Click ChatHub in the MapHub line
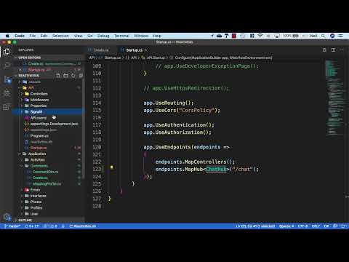The width and height of the screenshot is (349, 262). (216, 169)
